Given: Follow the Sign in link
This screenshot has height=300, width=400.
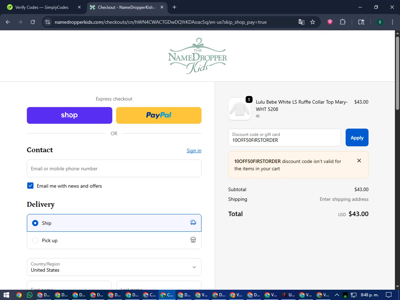Looking at the screenshot, I should (x=194, y=151).
